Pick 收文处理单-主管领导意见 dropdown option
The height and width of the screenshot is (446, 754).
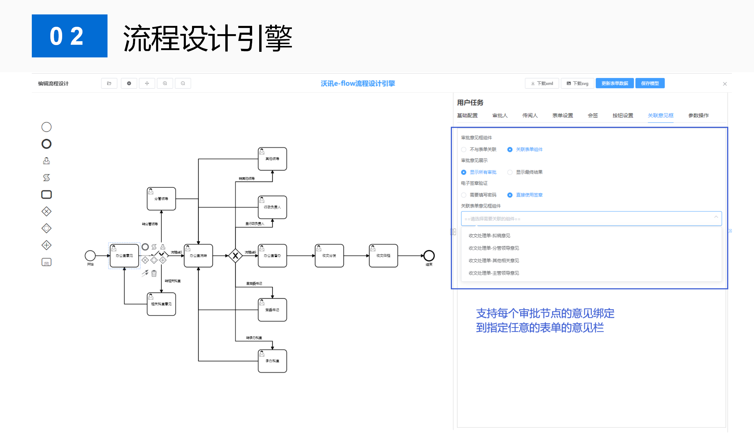tap(494, 273)
